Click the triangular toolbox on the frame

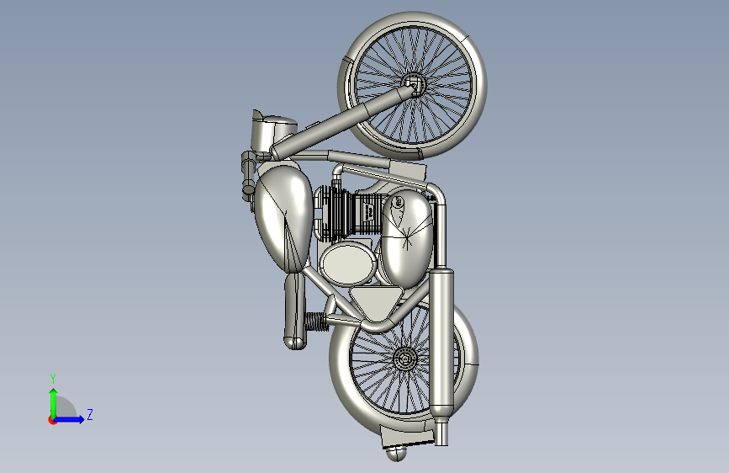click(x=376, y=302)
